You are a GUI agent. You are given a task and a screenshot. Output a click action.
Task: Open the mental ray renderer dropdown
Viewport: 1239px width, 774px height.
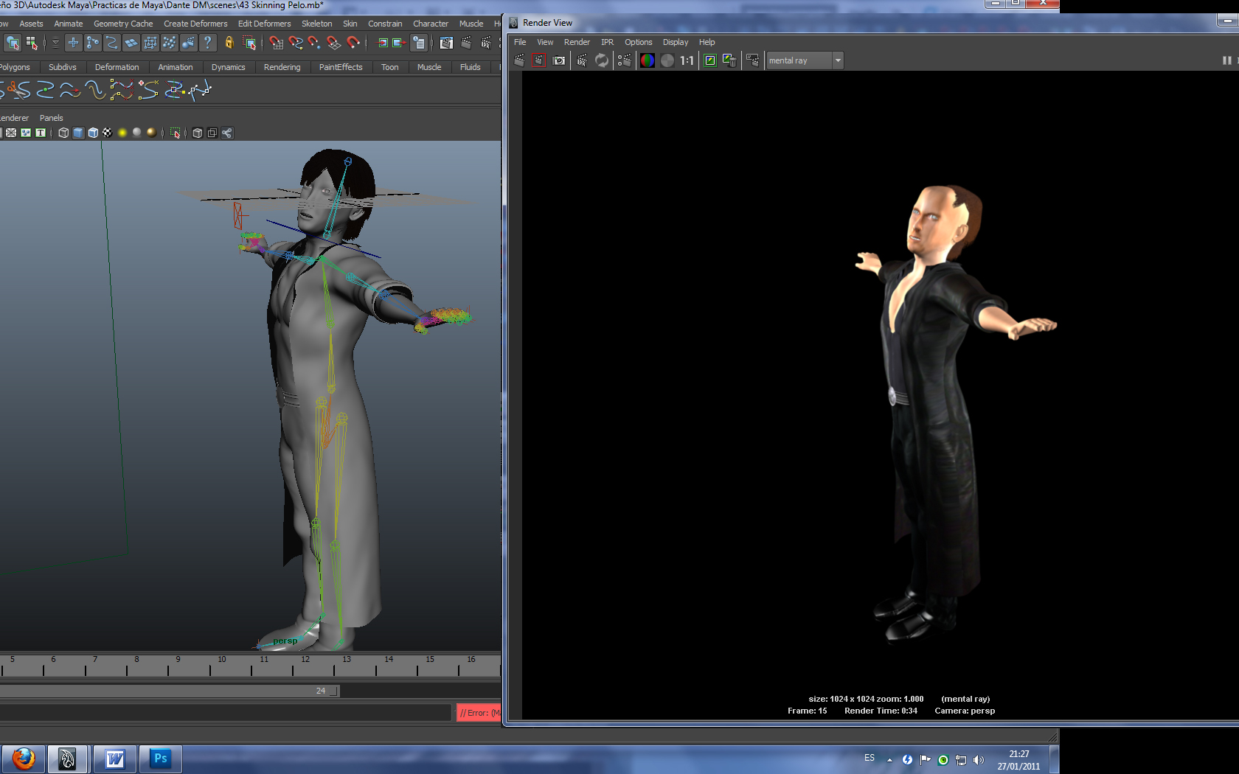(x=805, y=60)
